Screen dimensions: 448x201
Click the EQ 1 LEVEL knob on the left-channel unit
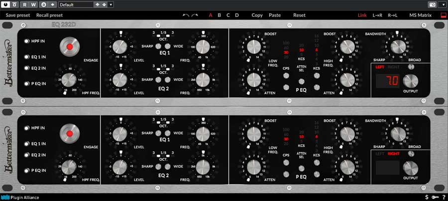click(x=120, y=47)
